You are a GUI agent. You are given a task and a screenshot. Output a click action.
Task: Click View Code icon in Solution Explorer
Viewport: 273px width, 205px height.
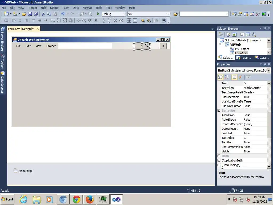coord(242,34)
